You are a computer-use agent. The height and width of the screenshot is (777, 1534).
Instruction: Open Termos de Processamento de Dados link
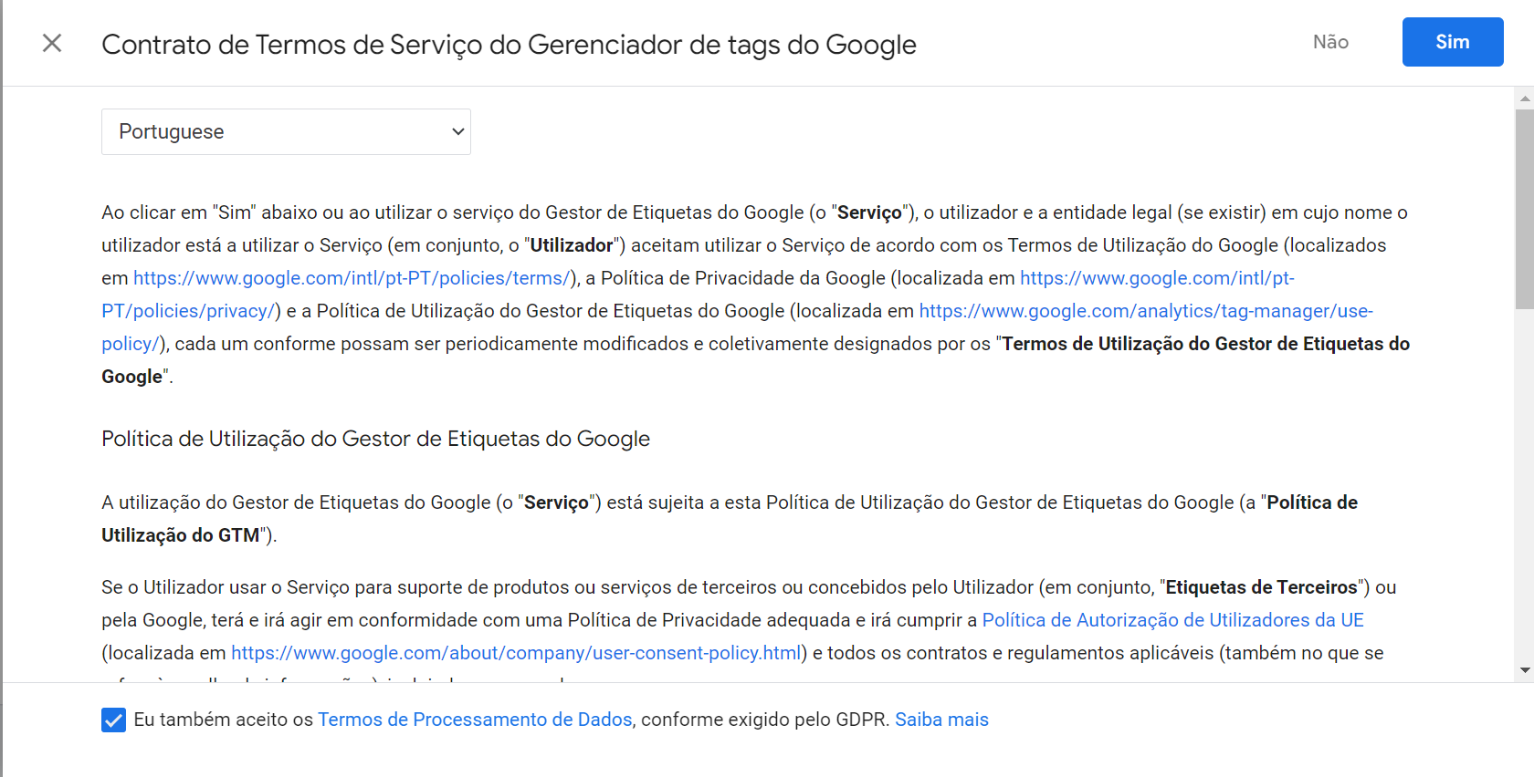pos(475,720)
